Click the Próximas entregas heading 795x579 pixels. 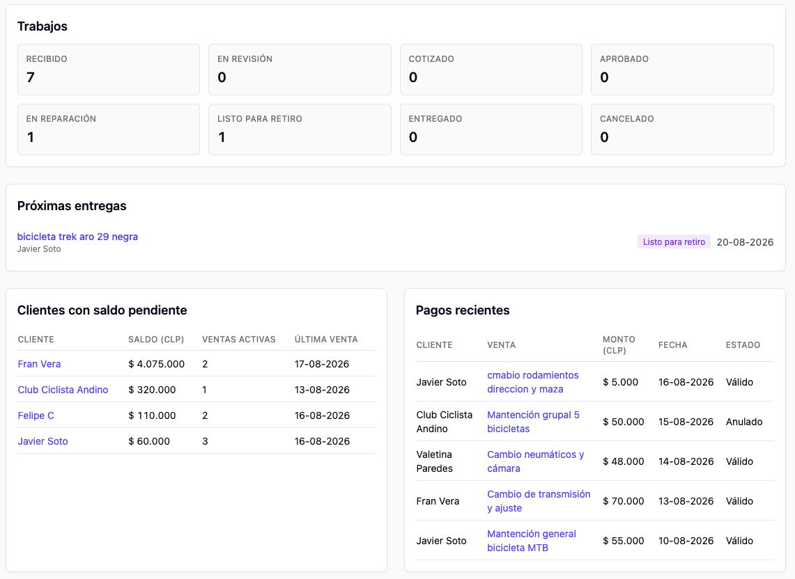point(72,206)
